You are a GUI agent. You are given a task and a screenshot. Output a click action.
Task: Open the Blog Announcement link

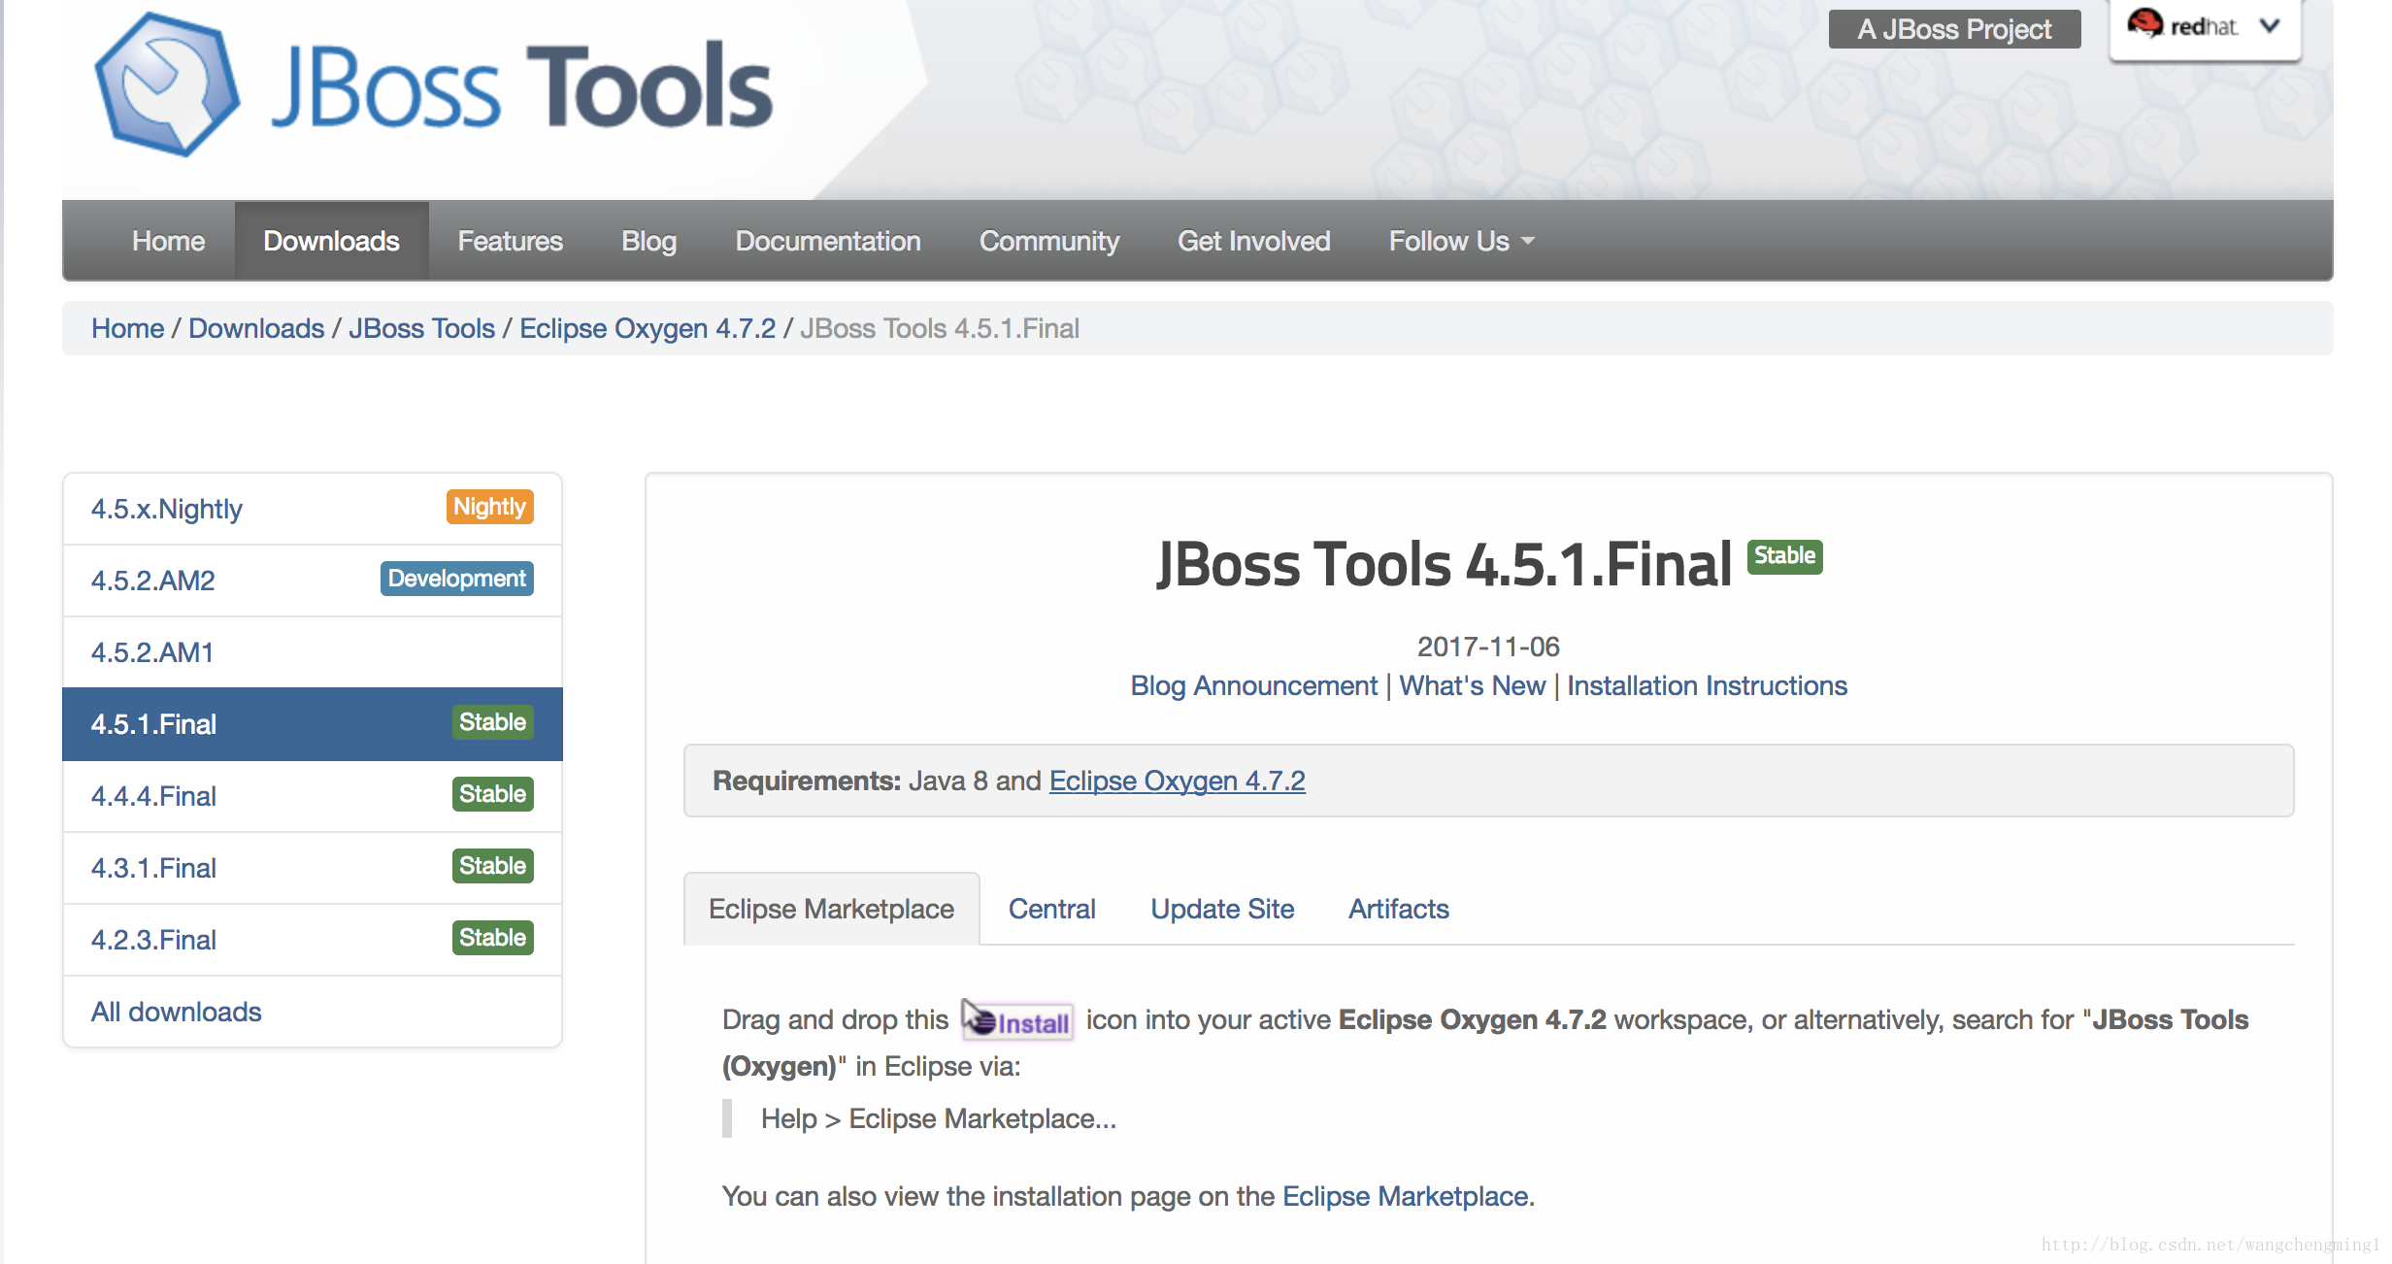point(1253,685)
